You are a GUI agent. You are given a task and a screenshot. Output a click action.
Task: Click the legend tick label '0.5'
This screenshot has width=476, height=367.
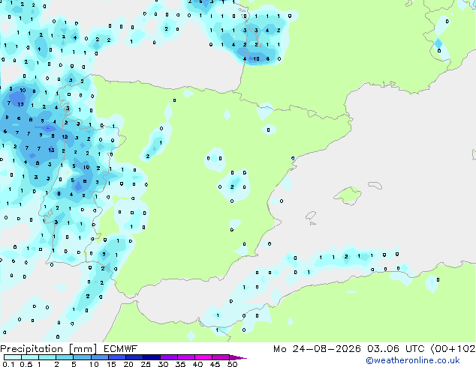26,364
